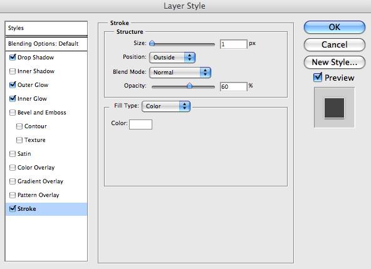Enable the Texture checkbox

coord(19,140)
